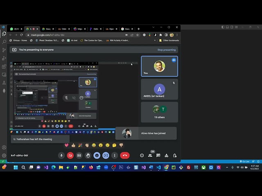Viewport: 262px width, 196px height.
Task: Click Stop presenting
Action: (167, 50)
